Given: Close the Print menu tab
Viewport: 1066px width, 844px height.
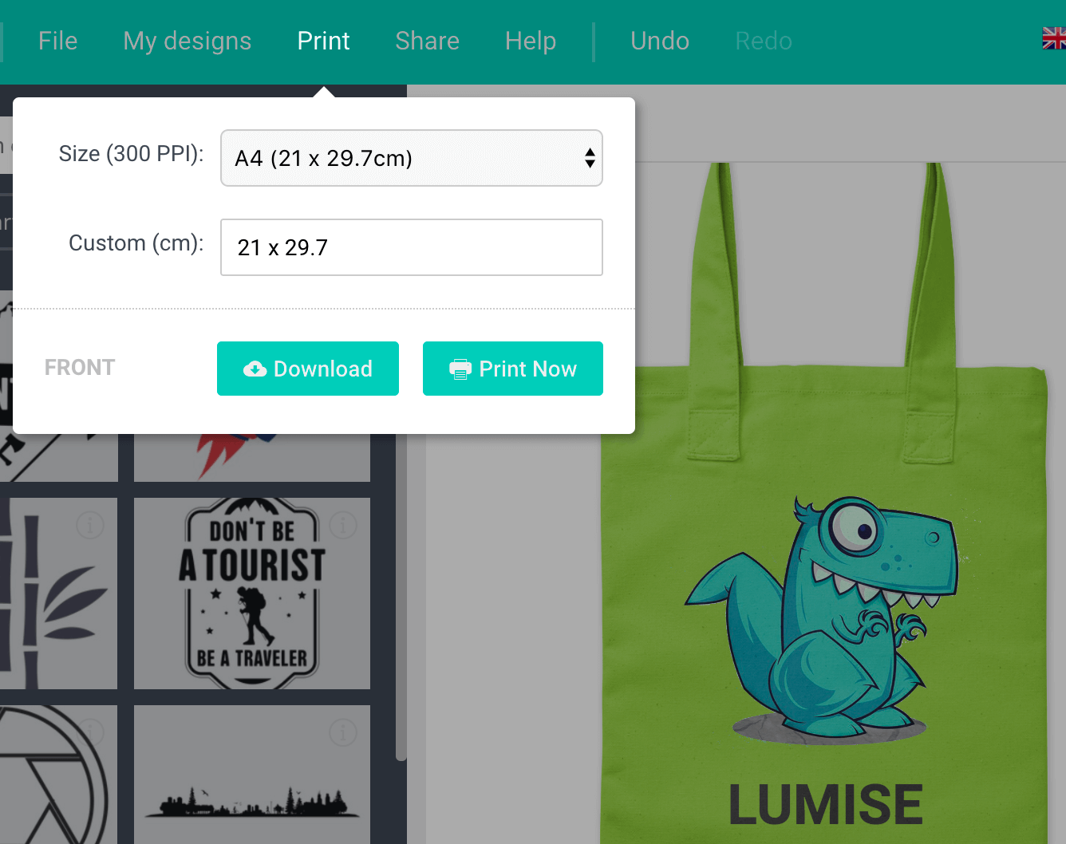Looking at the screenshot, I should (323, 41).
